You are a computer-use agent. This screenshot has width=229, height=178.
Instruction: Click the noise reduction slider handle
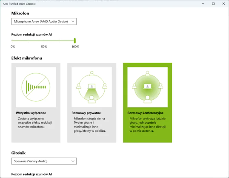click(75, 41)
